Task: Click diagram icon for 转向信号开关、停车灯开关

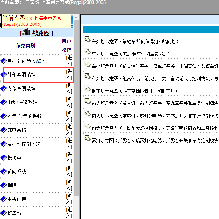Action: [x=88, y=64]
